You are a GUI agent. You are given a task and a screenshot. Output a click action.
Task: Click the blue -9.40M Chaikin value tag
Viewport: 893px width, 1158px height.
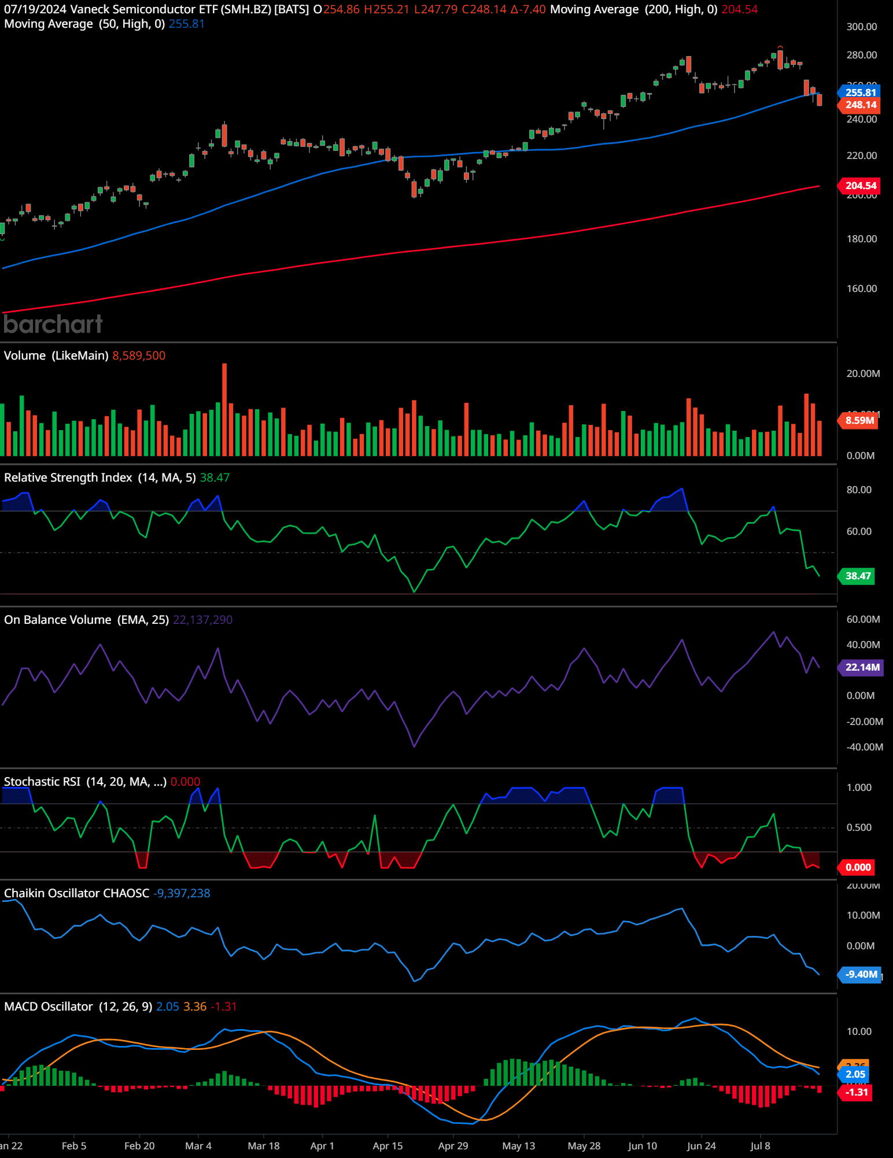[x=861, y=974]
